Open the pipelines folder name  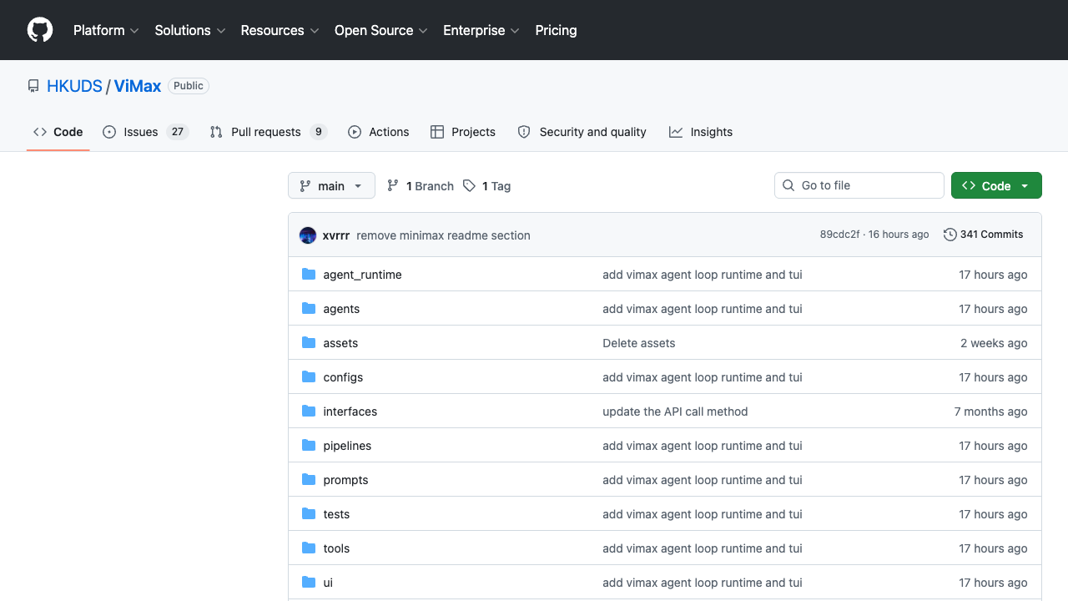coord(347,446)
